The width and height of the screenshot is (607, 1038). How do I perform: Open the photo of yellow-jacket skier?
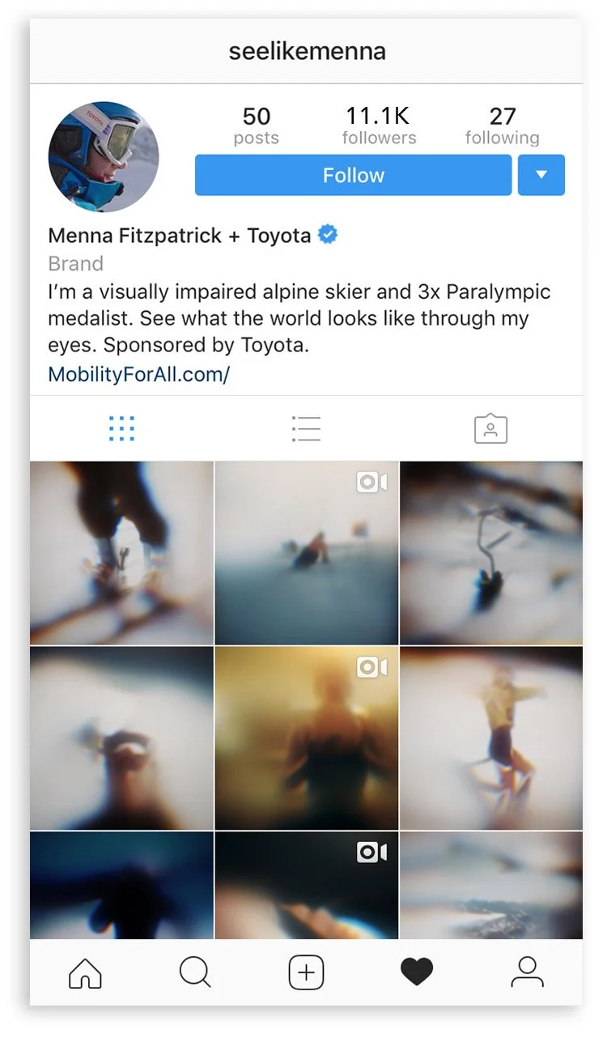[x=491, y=738]
